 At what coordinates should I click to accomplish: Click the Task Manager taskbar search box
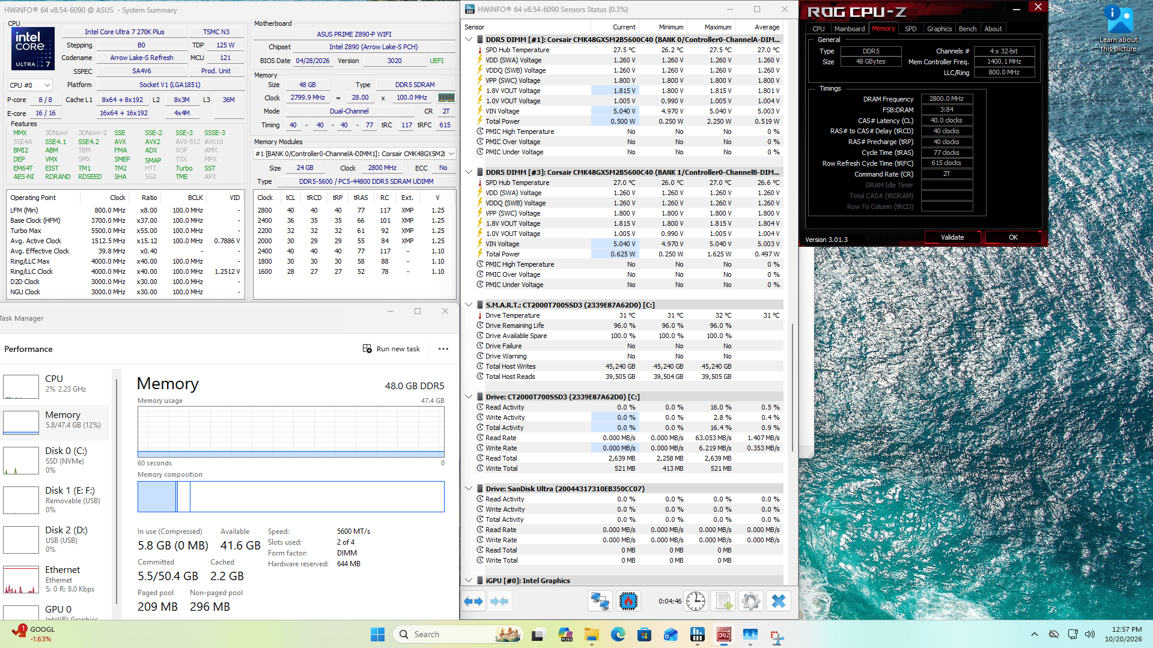pos(458,634)
